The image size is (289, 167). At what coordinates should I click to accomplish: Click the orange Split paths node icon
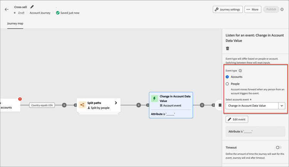pyautogui.click(x=82, y=105)
